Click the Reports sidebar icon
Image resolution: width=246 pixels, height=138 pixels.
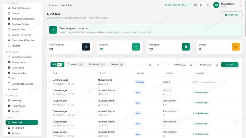[9, 46]
